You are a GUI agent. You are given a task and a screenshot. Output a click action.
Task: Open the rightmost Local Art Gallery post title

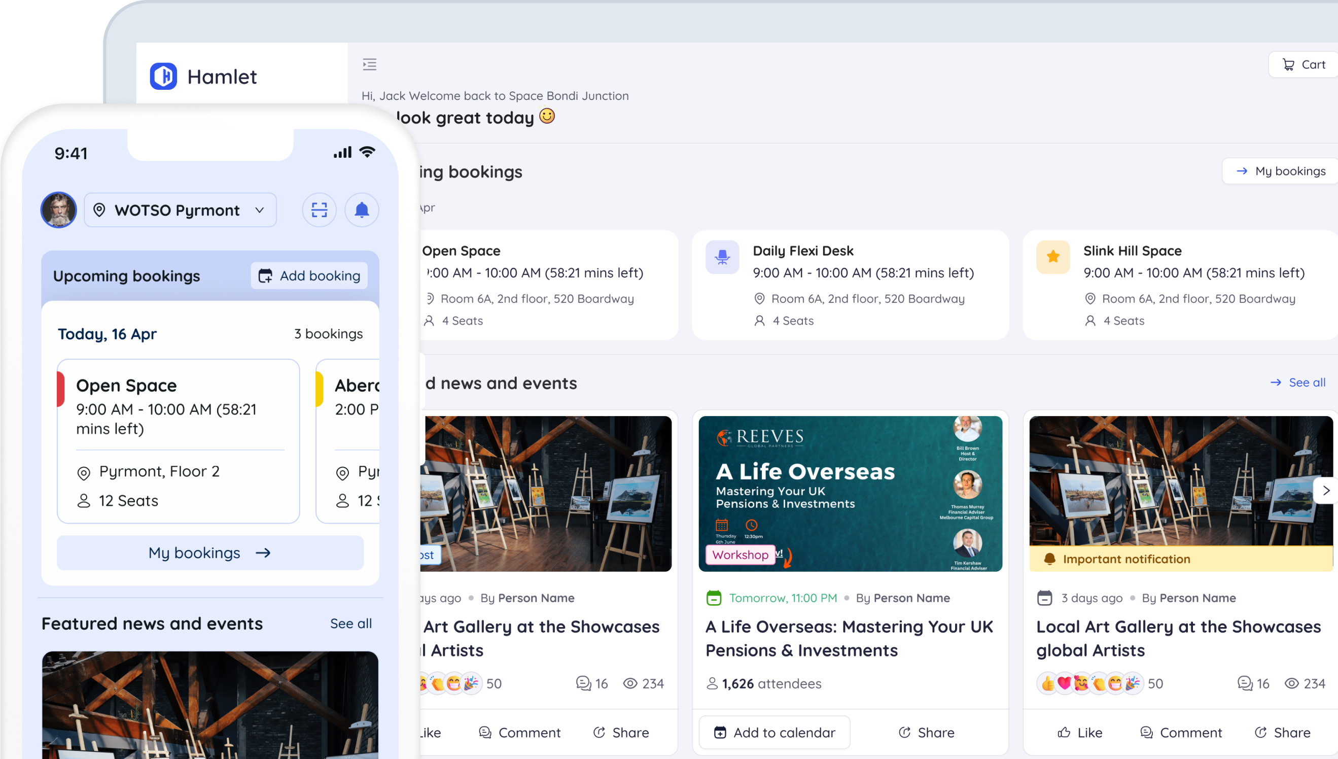1179,639
